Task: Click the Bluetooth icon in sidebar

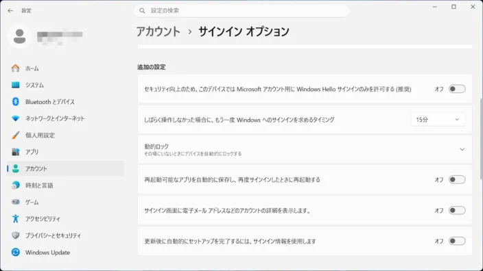Action: [15, 102]
